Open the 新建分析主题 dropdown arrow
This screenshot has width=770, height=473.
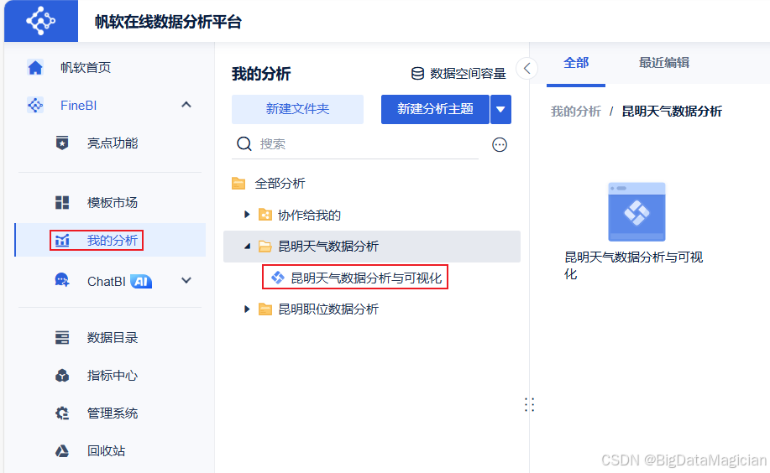pos(500,109)
